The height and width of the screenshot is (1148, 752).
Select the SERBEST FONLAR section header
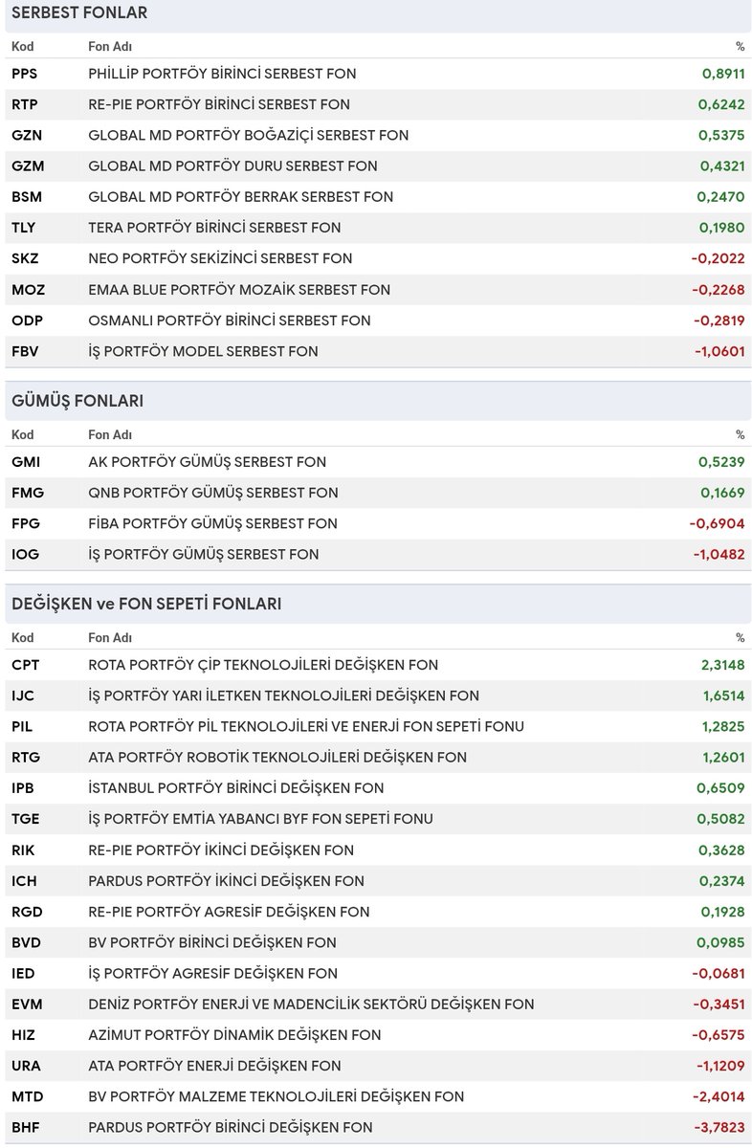(x=79, y=13)
